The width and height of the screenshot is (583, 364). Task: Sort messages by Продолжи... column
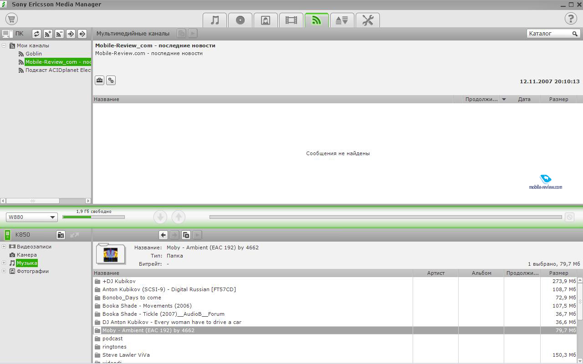pyautogui.click(x=481, y=99)
